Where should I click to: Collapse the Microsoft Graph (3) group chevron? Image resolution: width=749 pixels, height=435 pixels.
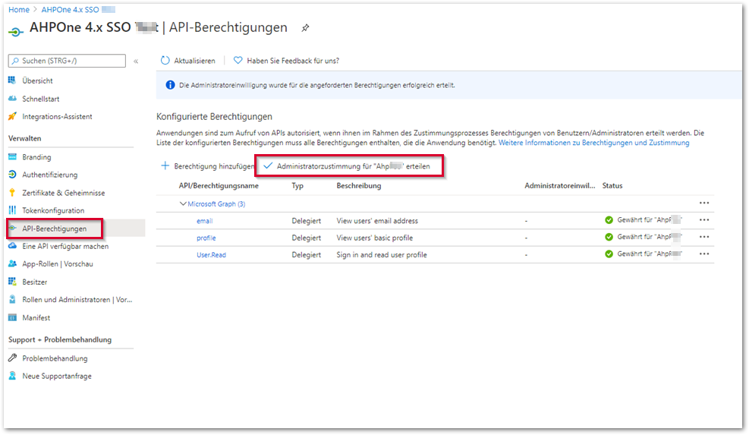coord(182,203)
